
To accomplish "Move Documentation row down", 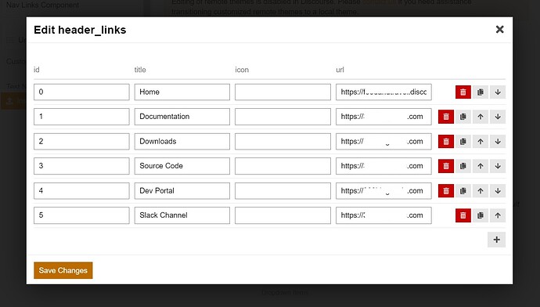I will (498, 117).
